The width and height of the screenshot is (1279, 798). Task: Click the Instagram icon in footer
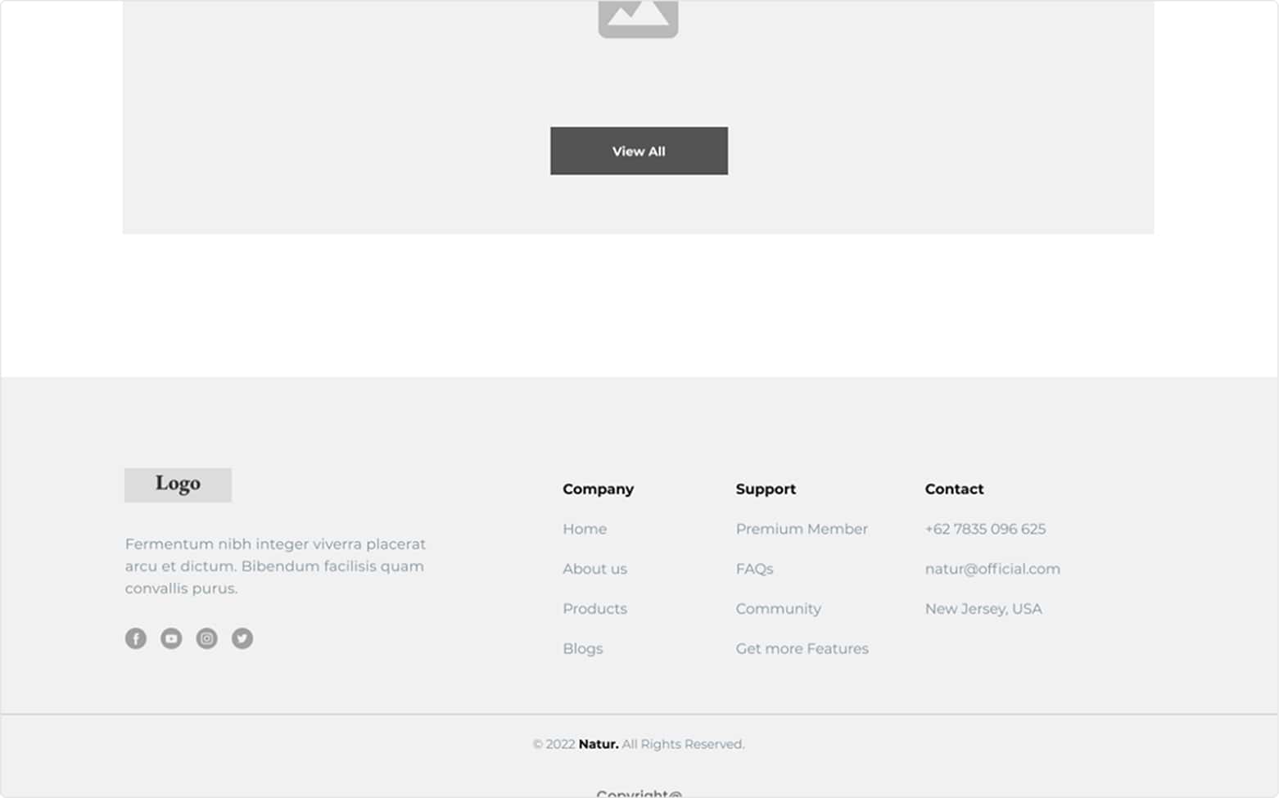(207, 638)
